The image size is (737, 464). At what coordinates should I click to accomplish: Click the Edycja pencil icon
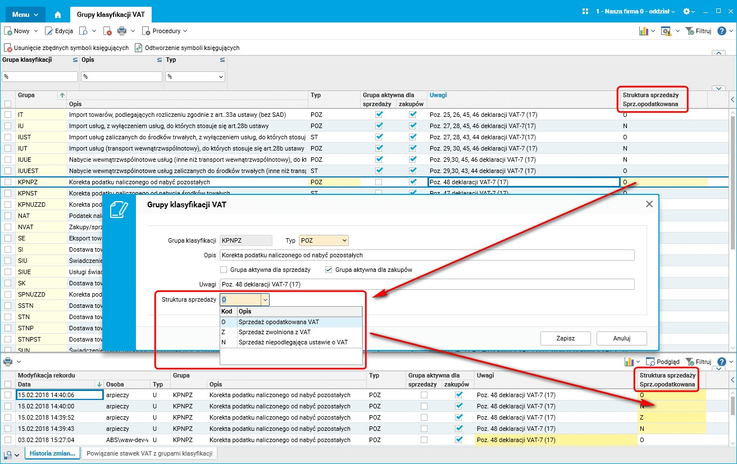click(x=49, y=31)
